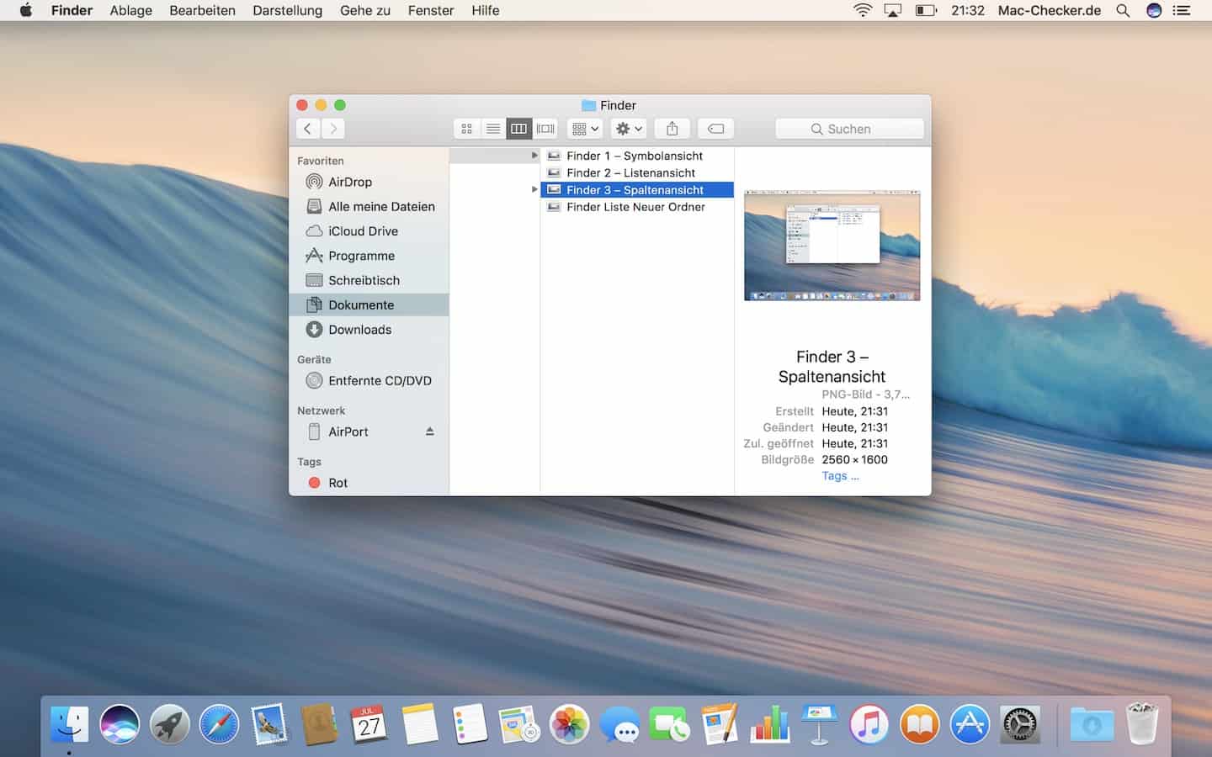Click the Siri icon in menu bar
Image resolution: width=1212 pixels, height=757 pixels.
pyautogui.click(x=1154, y=10)
